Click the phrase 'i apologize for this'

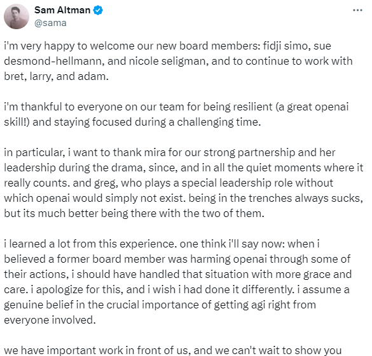click(x=77, y=290)
